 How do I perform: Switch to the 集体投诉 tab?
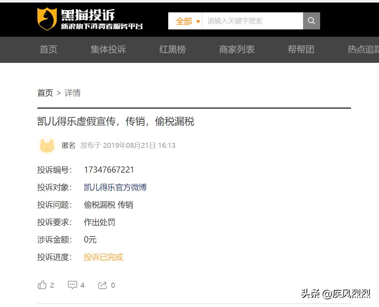[108, 50]
